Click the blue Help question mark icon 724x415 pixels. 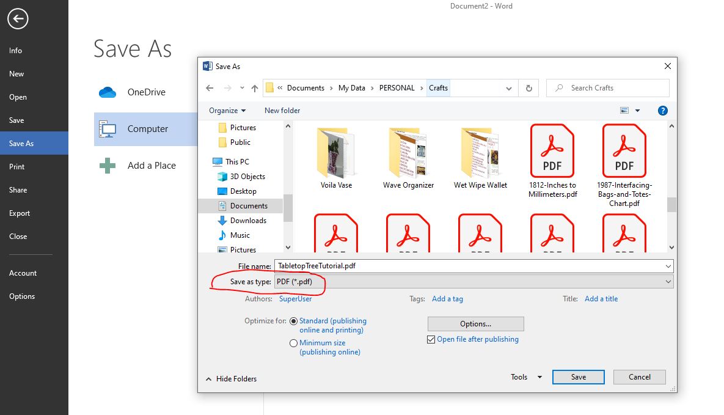662,111
